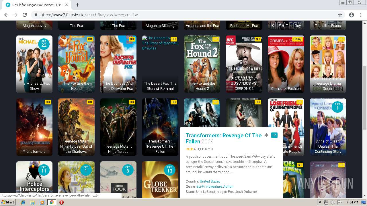The height and width of the screenshot is (206, 367).
Task: Open Anne of Green Gables: The Continuing Story
Action: [328, 127]
